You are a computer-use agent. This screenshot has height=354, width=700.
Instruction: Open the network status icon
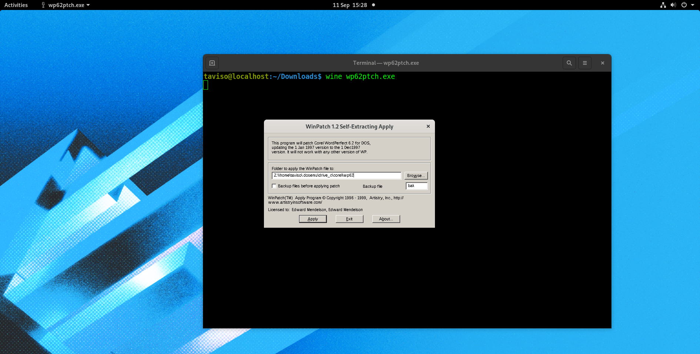[663, 5]
